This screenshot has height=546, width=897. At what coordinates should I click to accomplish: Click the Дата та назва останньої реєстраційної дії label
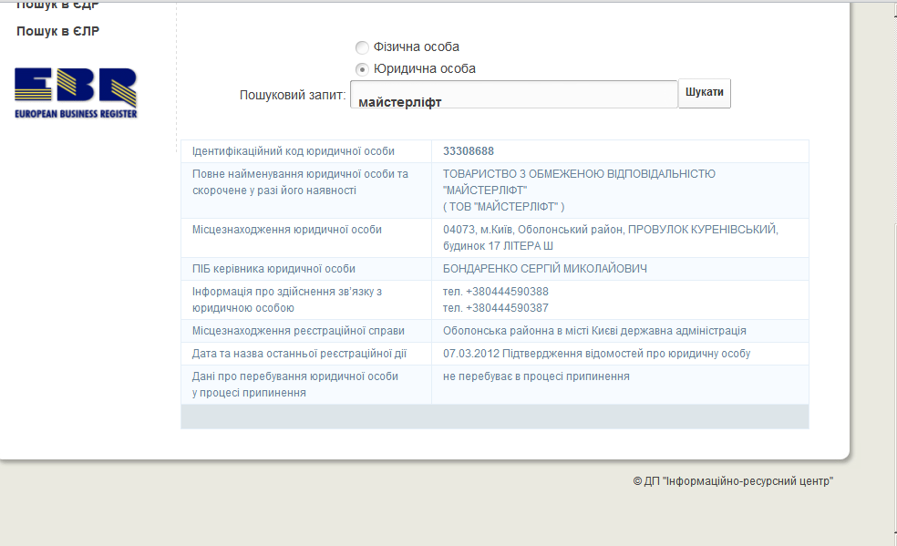pos(299,354)
